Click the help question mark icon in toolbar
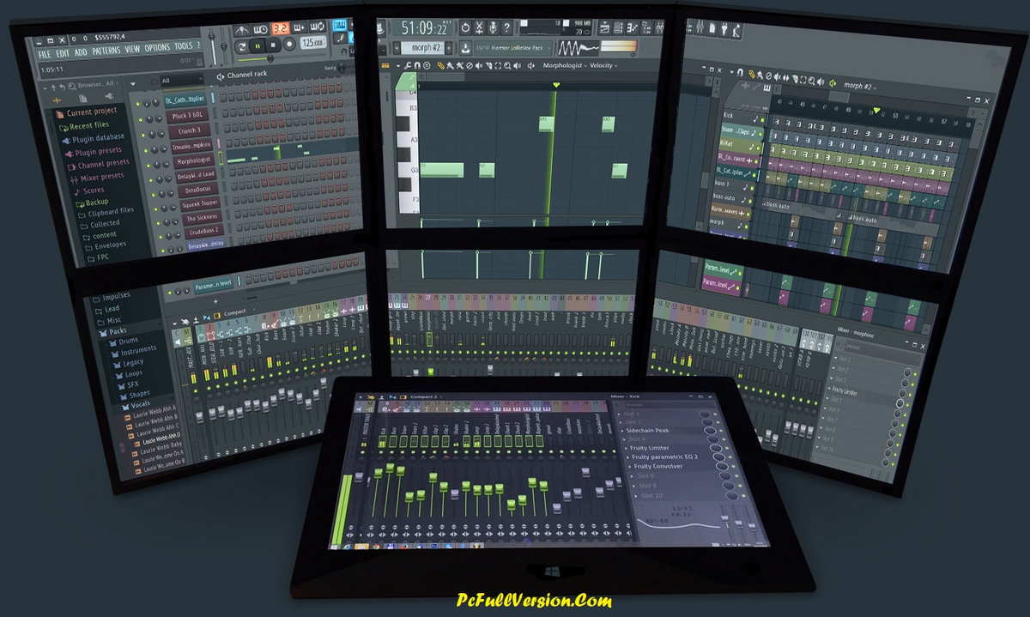Screen dimensions: 1030x617 click(507, 28)
